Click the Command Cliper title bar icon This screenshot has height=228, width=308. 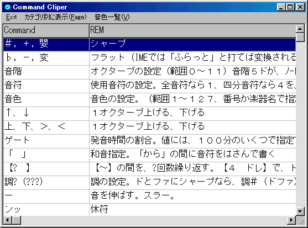7,7
